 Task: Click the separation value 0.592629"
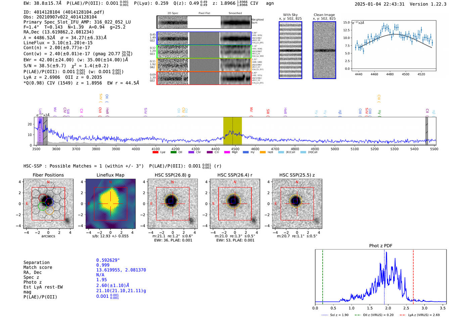click(108, 260)
